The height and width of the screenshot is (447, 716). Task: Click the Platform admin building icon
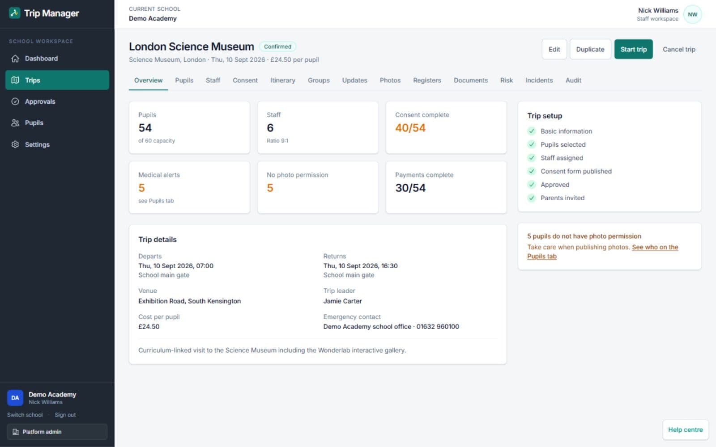pyautogui.click(x=16, y=432)
